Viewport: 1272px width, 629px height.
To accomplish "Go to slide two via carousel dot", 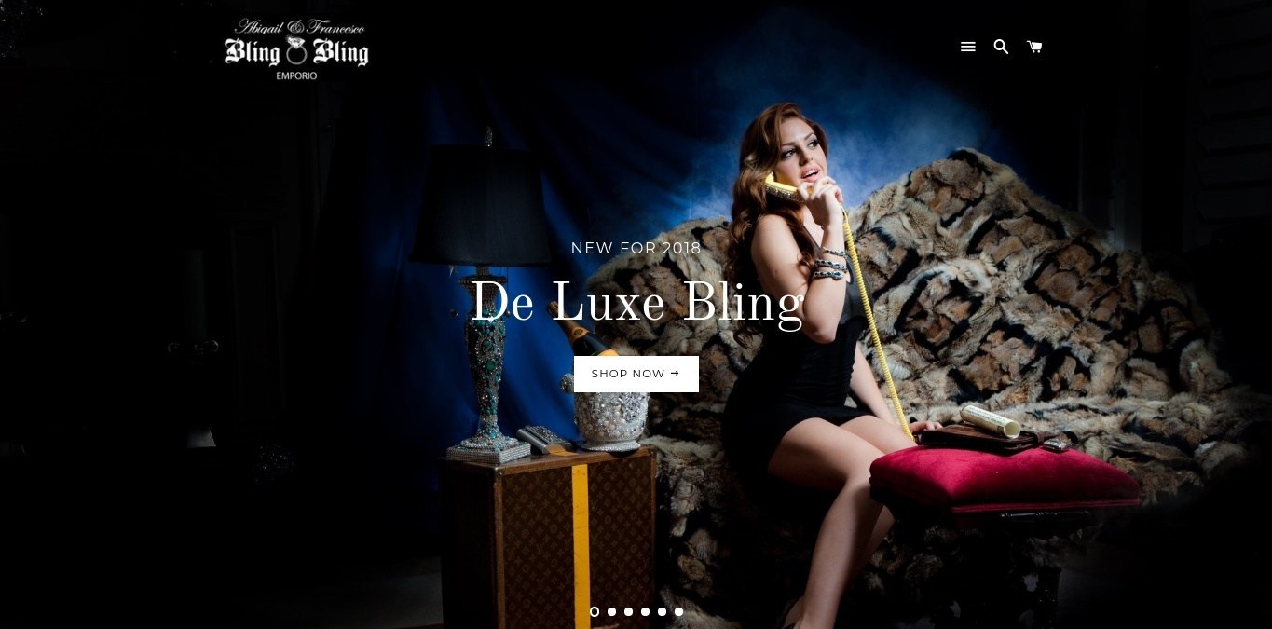I will [x=611, y=612].
